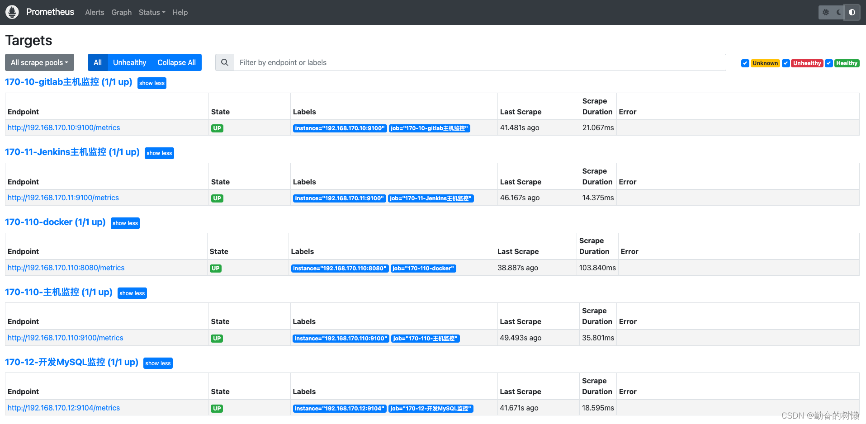
Task: Click label job="170-10-gitlab主机监控"
Action: tap(430, 128)
